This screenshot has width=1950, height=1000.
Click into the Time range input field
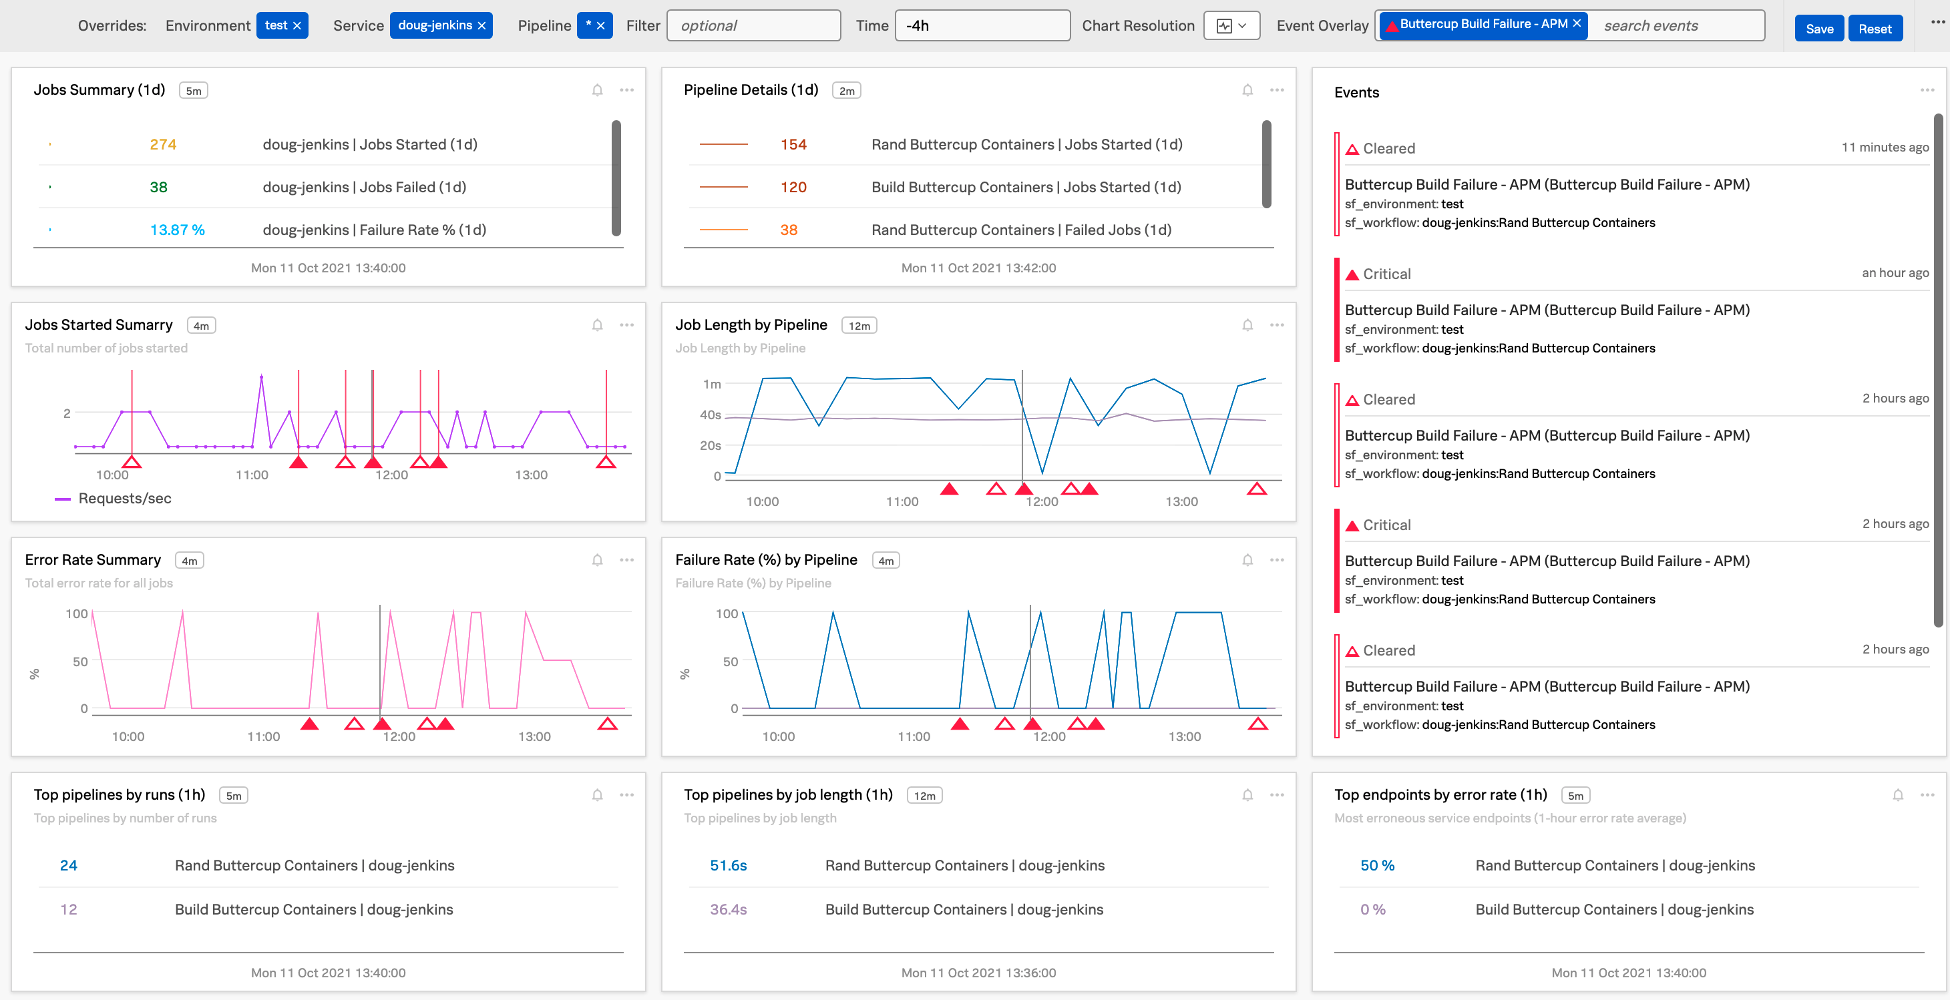click(982, 26)
